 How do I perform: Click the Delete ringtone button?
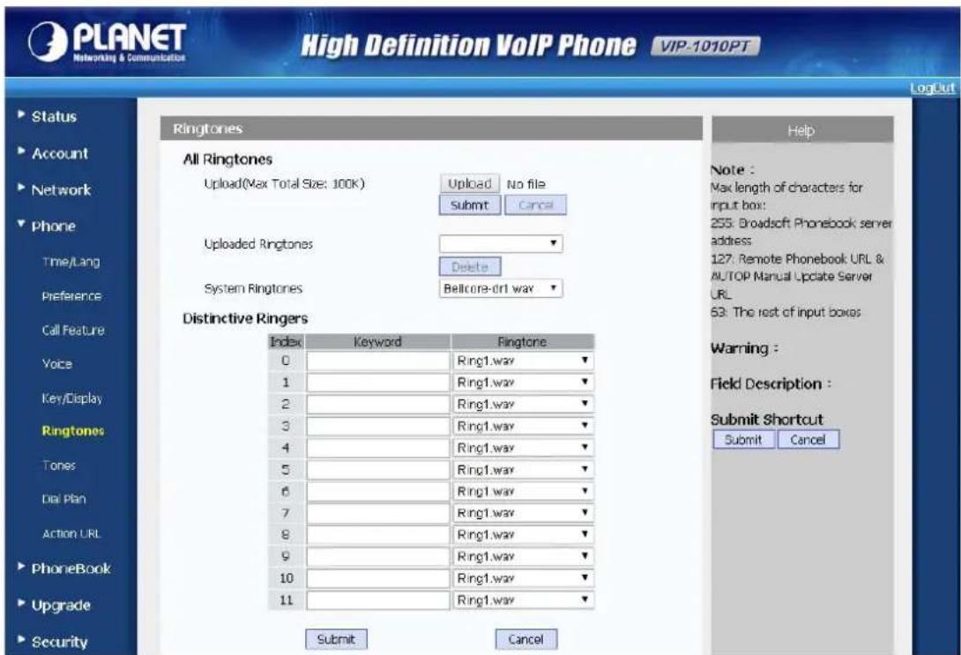[470, 266]
